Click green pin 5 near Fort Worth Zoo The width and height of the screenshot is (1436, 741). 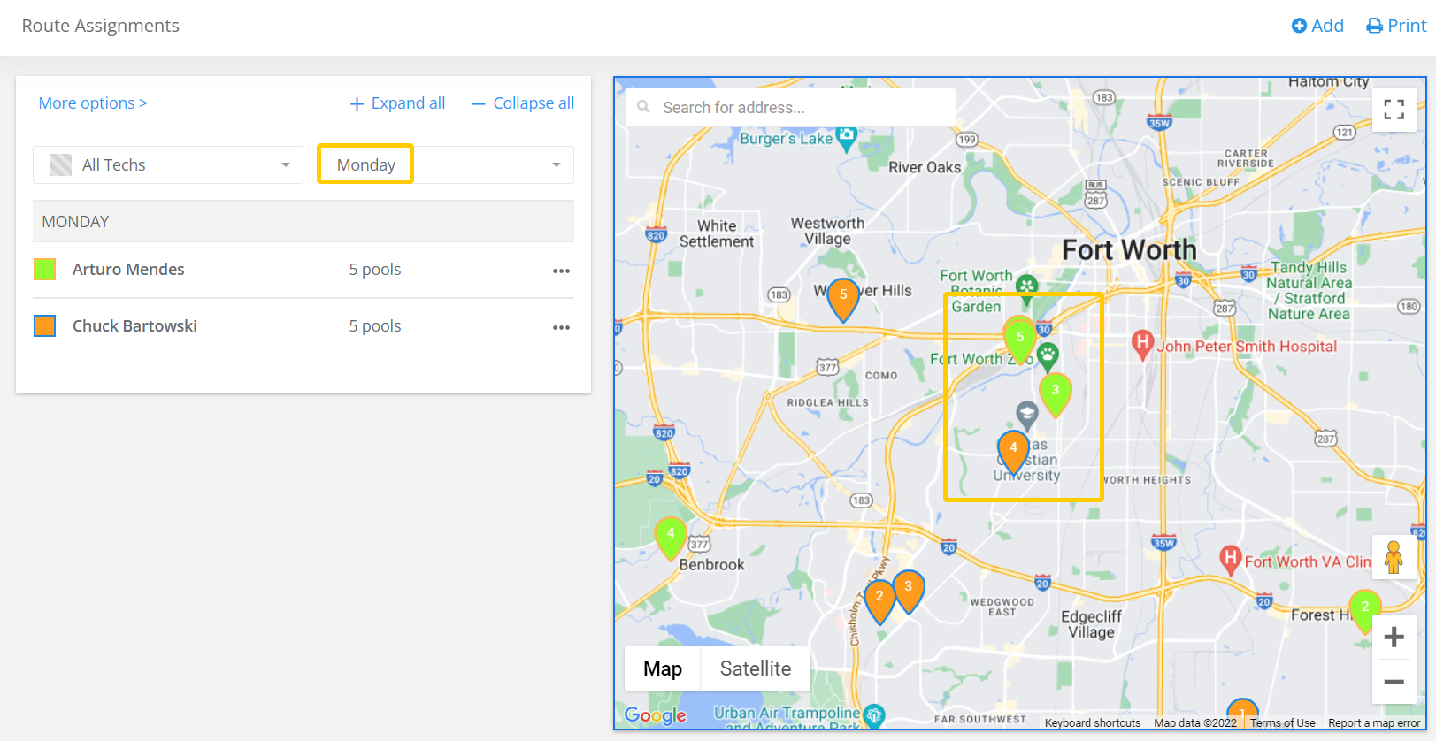tap(1020, 341)
